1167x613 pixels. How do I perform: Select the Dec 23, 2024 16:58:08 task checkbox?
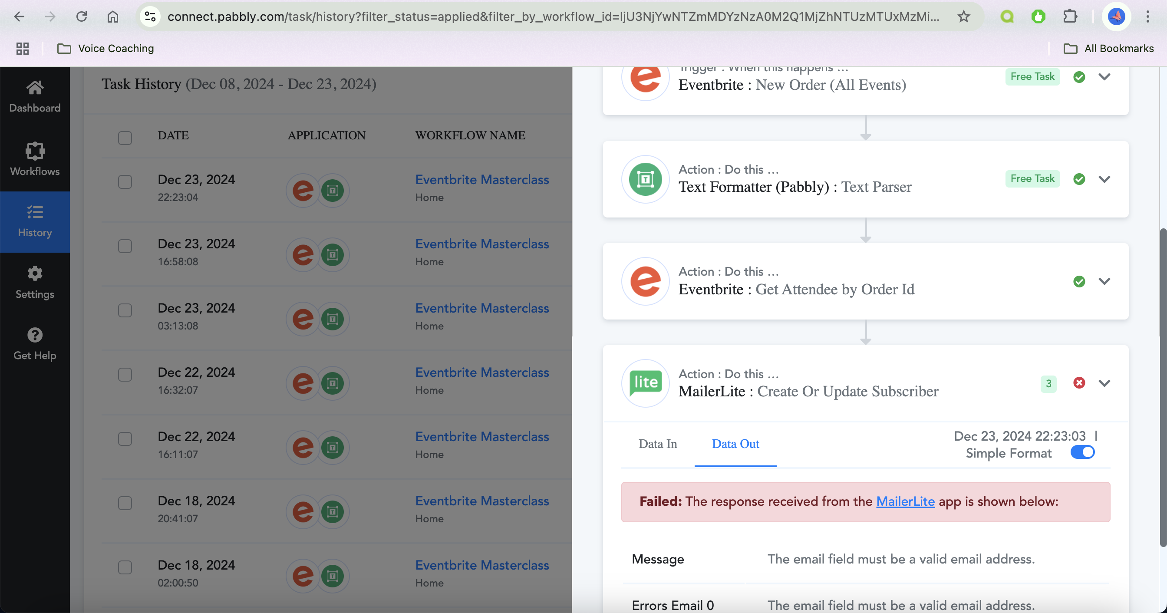coord(125,247)
